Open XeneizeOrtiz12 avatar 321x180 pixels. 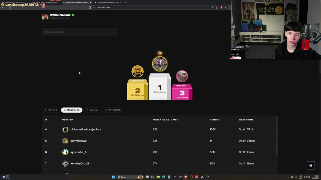65,163
